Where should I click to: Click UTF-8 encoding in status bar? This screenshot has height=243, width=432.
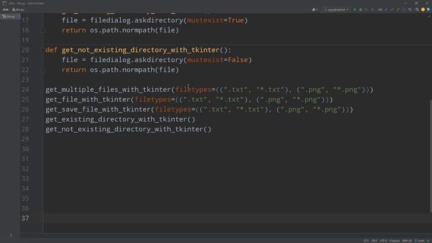(x=383, y=241)
